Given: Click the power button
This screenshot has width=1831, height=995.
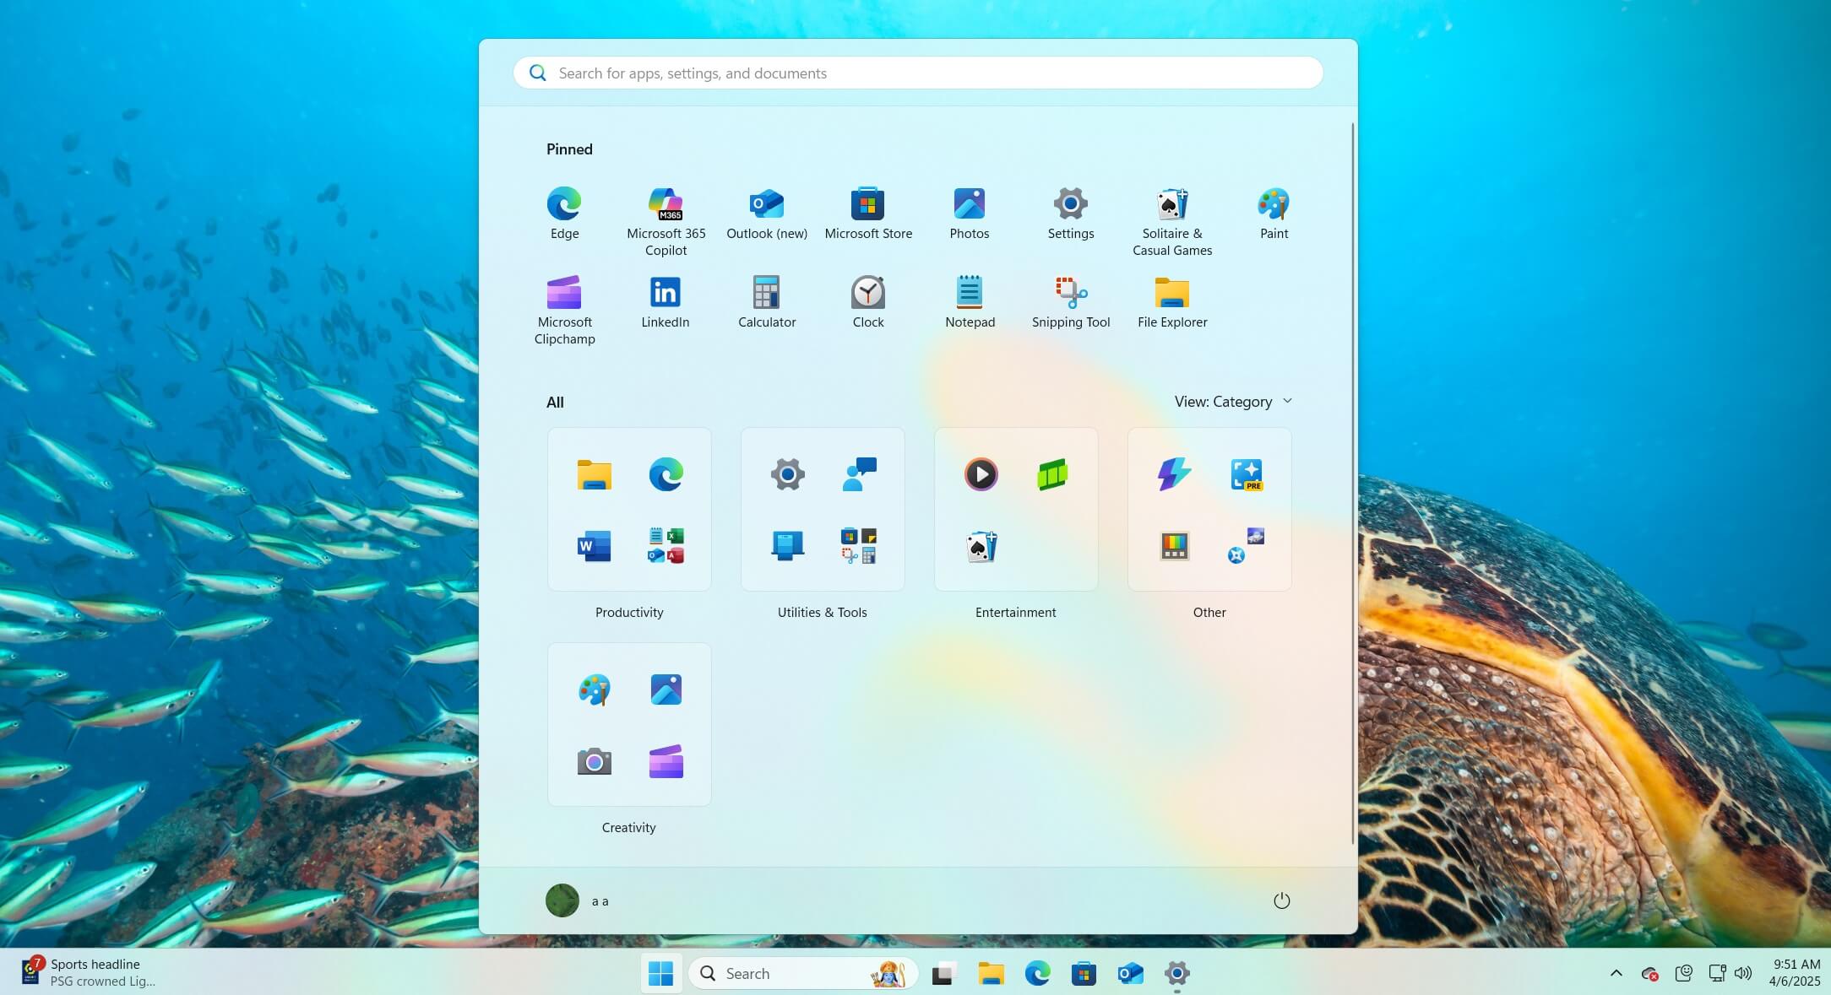Looking at the screenshot, I should click(x=1282, y=900).
